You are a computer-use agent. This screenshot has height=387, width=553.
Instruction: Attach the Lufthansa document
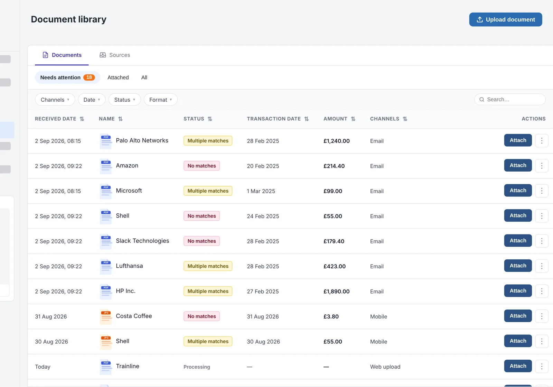pos(518,266)
